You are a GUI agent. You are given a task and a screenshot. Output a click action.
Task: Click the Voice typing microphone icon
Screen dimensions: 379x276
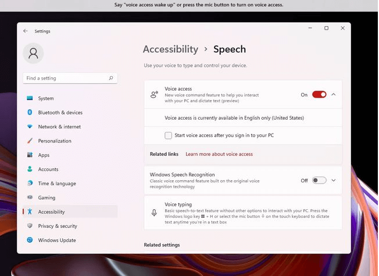[154, 213]
